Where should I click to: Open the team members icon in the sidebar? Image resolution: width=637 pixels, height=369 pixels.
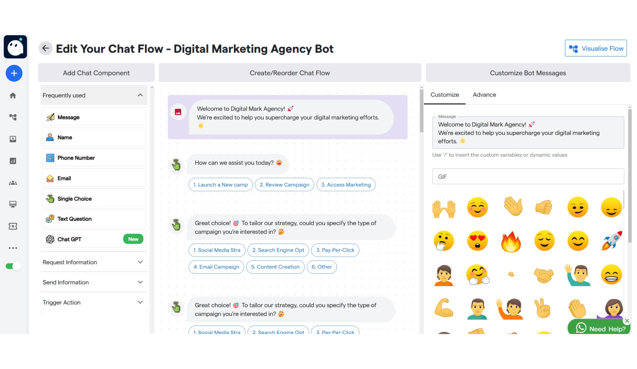13,183
